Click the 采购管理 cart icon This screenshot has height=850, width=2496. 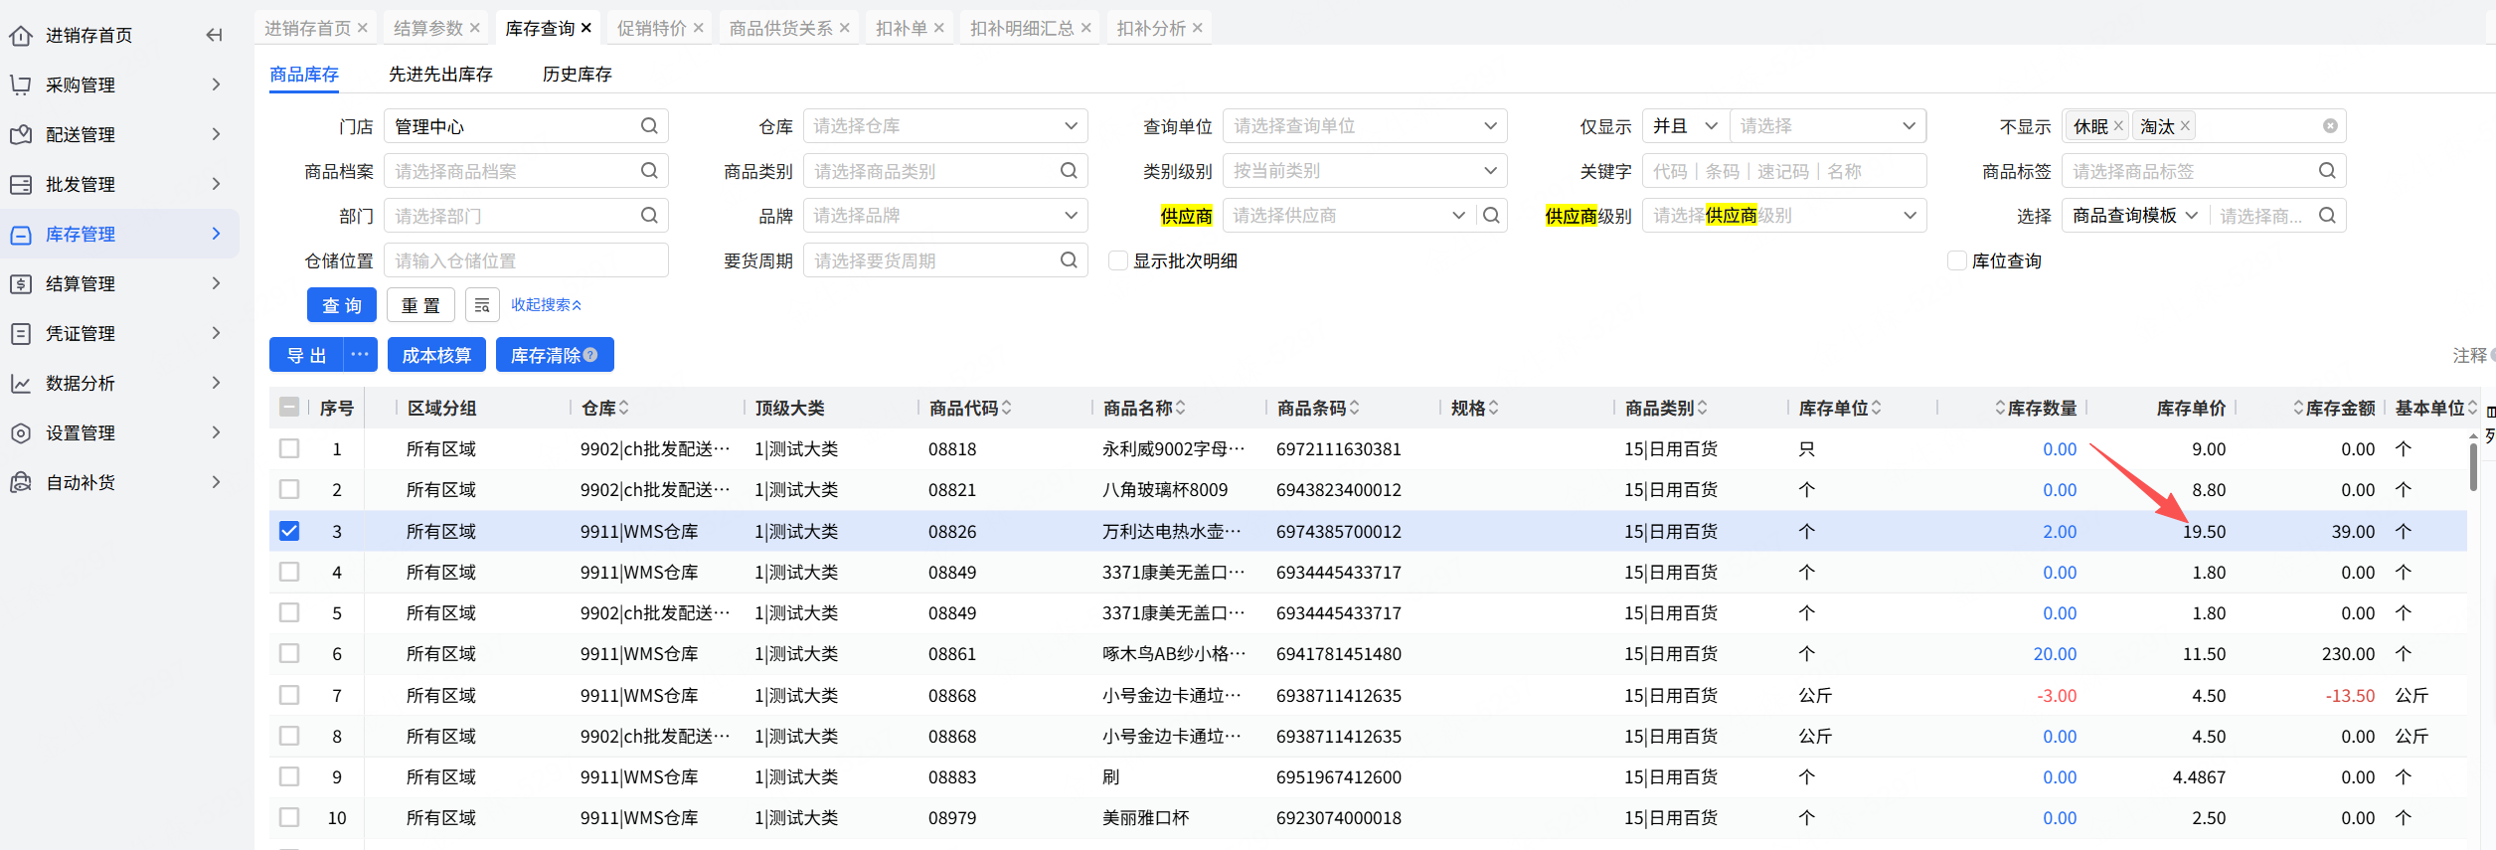21,85
